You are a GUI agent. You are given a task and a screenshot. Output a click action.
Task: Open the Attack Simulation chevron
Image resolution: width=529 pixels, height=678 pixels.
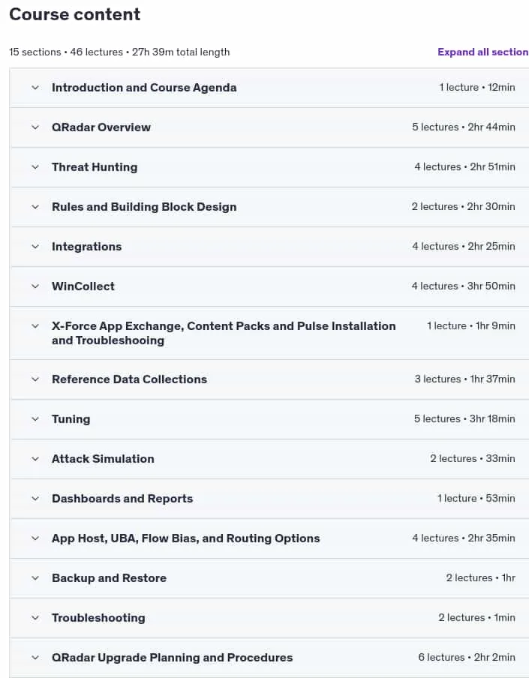(x=35, y=459)
